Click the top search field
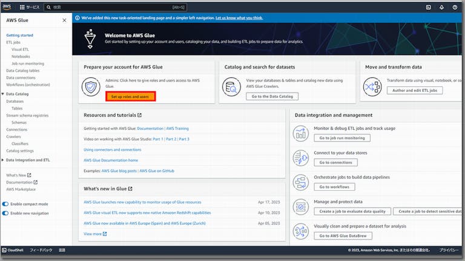The width and height of the screenshot is (465, 261). [115, 7]
